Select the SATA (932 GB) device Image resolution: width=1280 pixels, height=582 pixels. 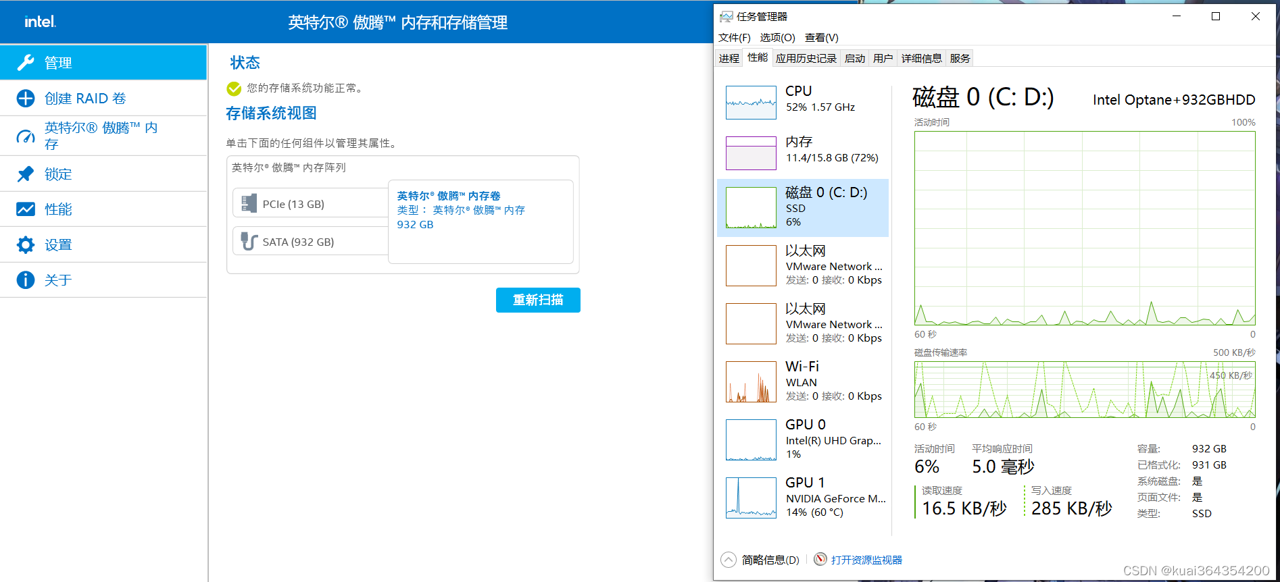click(311, 242)
